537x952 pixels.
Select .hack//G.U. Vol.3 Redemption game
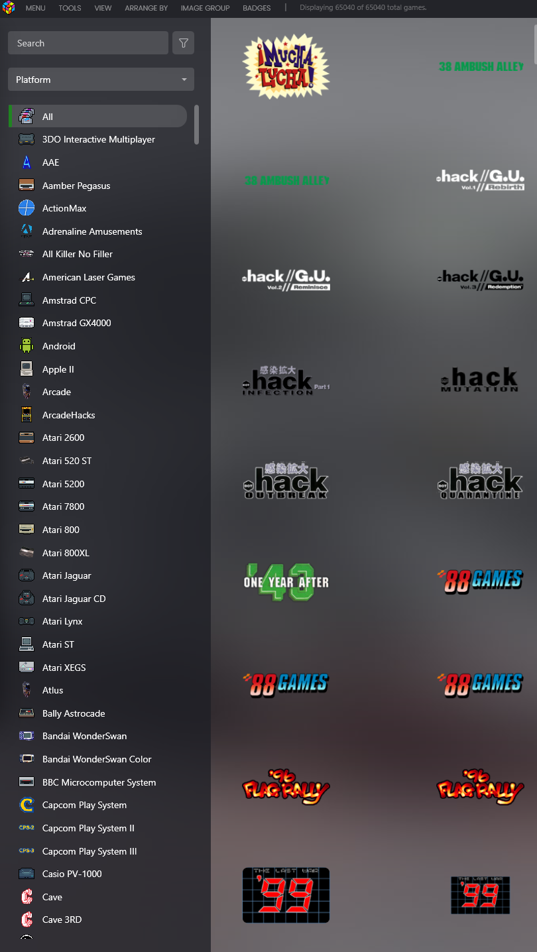(481, 279)
